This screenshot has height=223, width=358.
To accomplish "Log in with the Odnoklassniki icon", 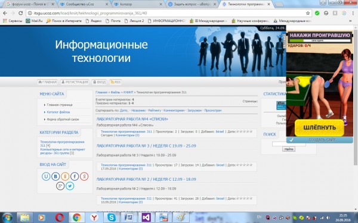I will [x=65, y=177].
